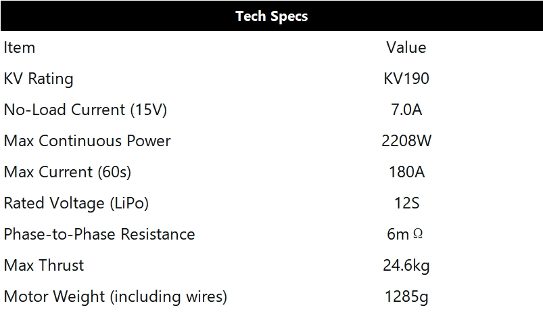This screenshot has height=312, width=543.
Task: Click the Max Current (60s) label
Action: [68, 172]
